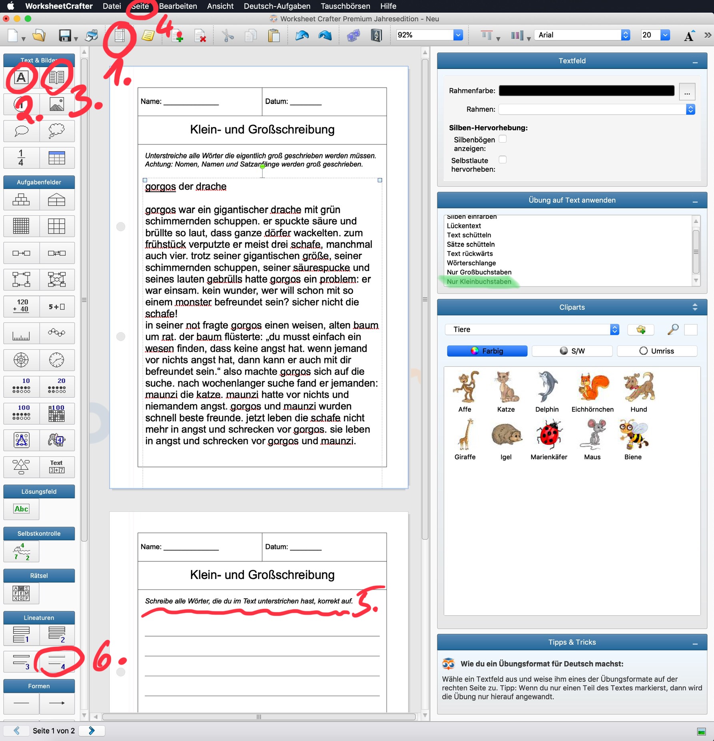Open the Tiere clipart category dropdown

click(614, 329)
